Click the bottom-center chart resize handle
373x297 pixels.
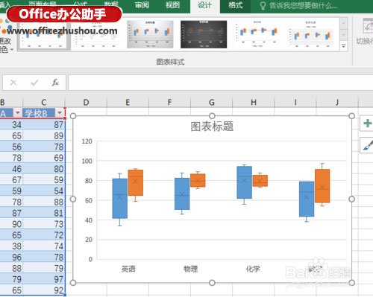point(212,283)
